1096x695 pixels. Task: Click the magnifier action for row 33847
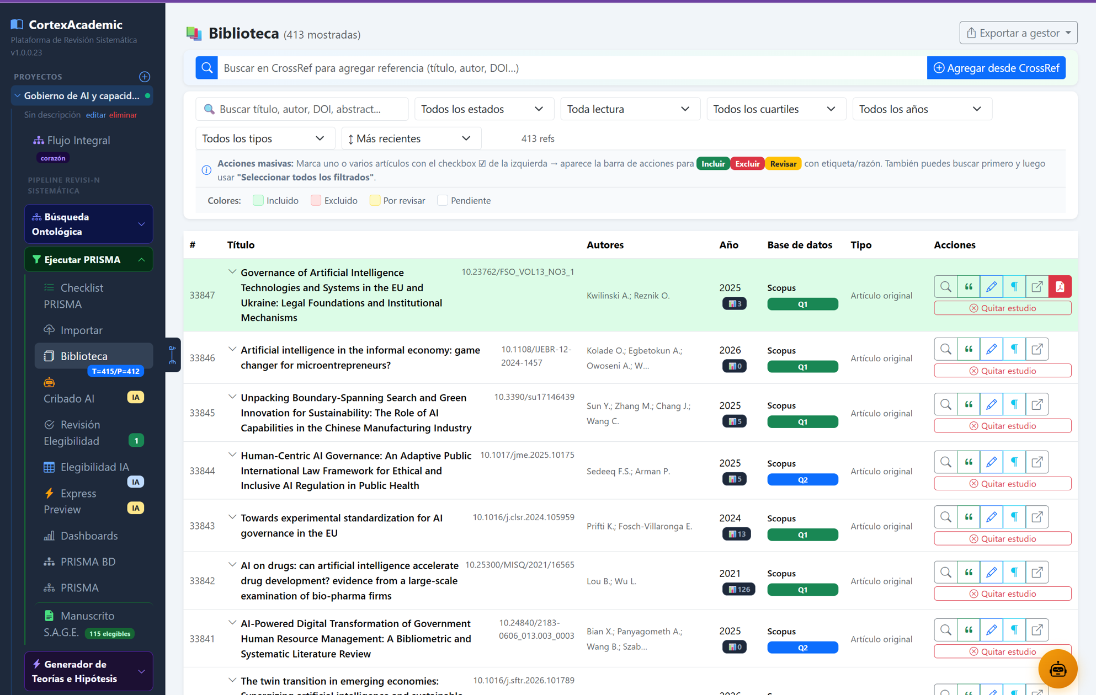coord(945,287)
